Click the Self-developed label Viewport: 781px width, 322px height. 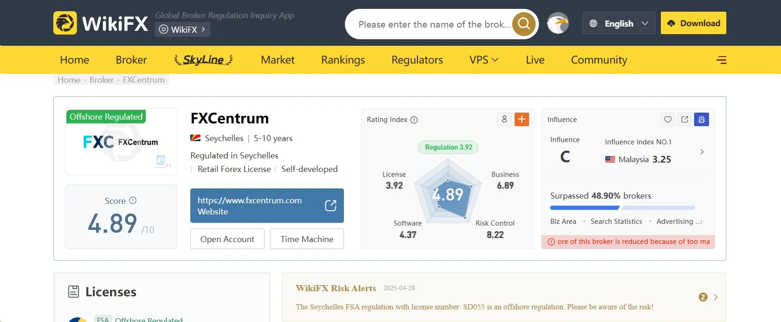pyautogui.click(x=309, y=169)
